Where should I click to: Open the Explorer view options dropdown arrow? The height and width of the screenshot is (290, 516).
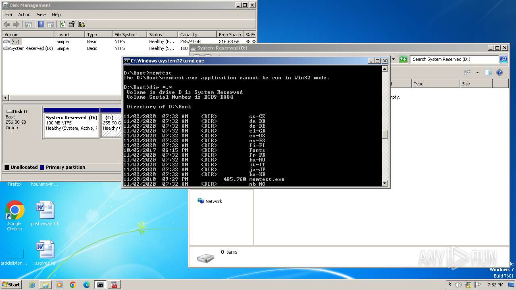click(x=477, y=72)
